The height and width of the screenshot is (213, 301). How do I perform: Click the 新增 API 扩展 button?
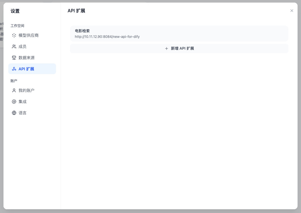(179, 49)
